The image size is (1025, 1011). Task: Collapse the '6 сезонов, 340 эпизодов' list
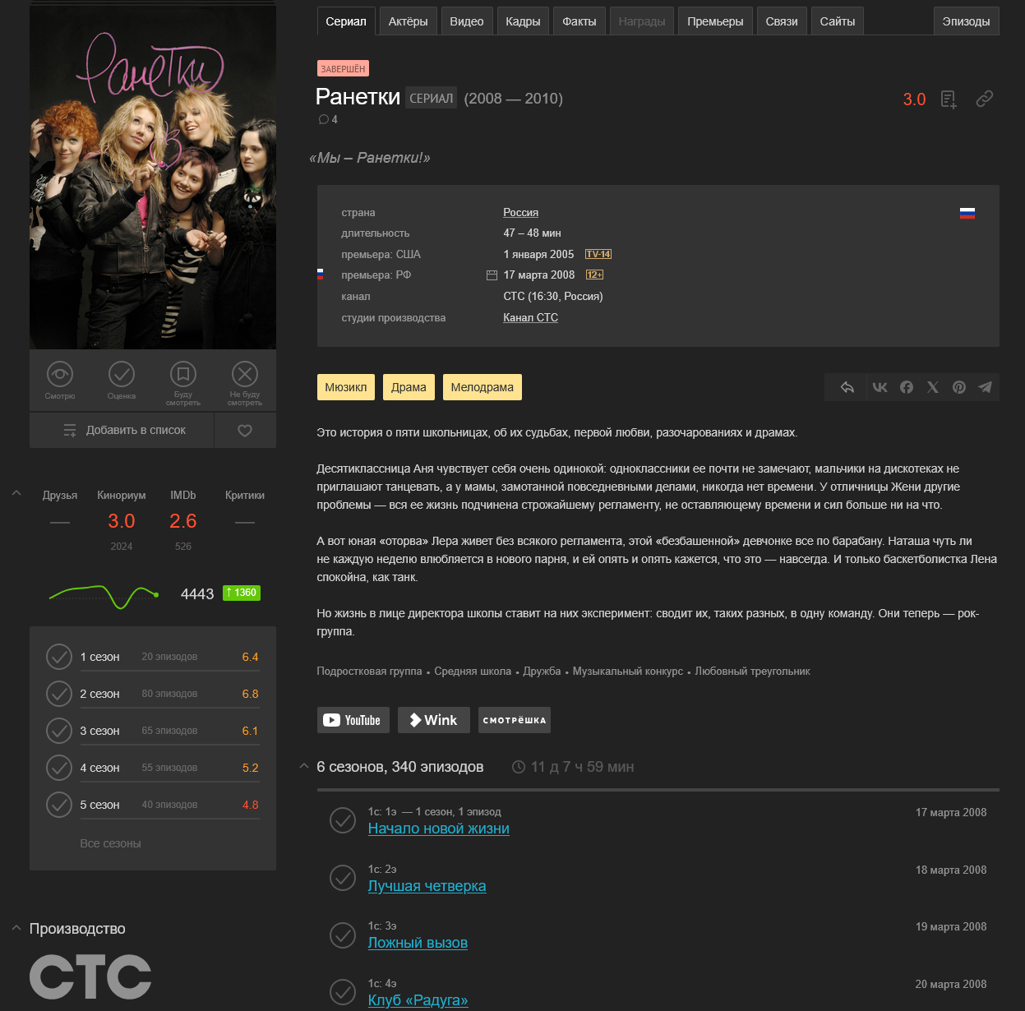pyautogui.click(x=304, y=766)
